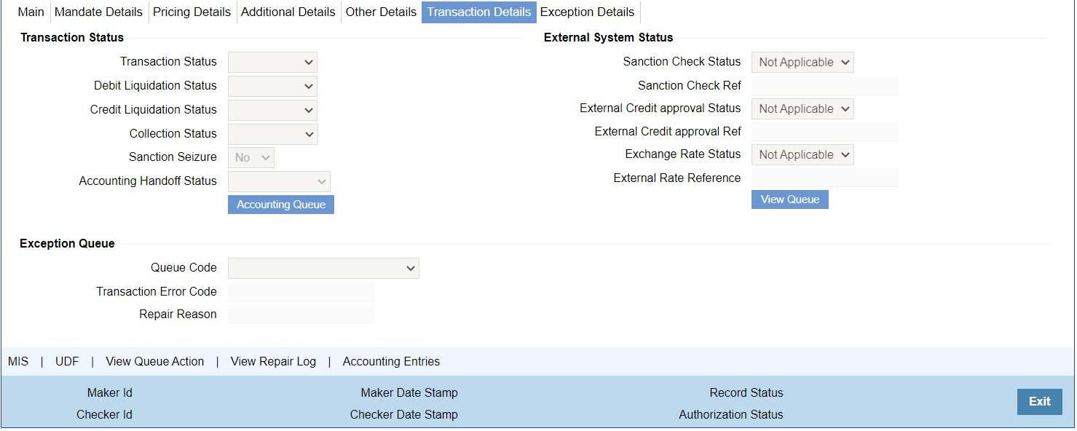The height and width of the screenshot is (431, 1077).
Task: Click the External System Status heading
Action: pos(609,37)
